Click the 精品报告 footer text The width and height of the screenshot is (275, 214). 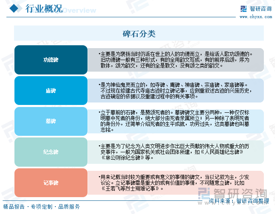14,207
